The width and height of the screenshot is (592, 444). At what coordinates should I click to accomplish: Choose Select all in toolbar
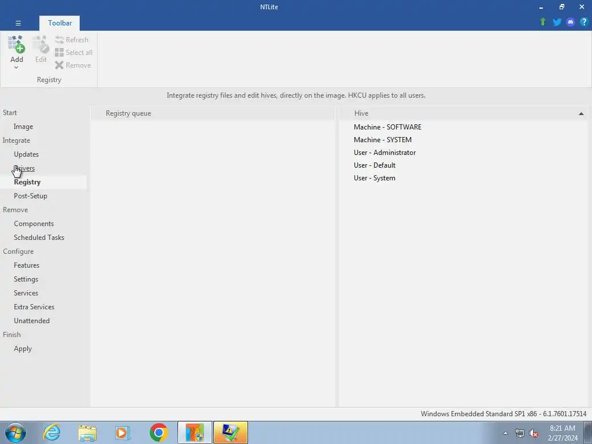(x=73, y=53)
